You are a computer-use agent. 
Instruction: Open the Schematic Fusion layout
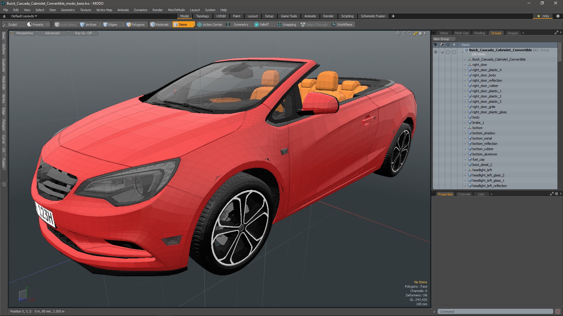(x=373, y=16)
